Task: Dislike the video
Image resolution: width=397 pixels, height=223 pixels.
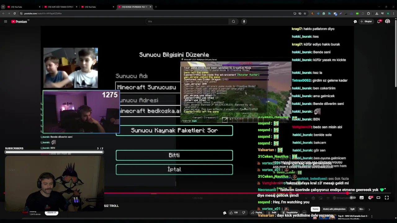Action: click(x=243, y=213)
